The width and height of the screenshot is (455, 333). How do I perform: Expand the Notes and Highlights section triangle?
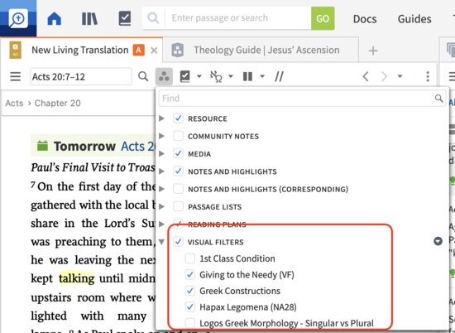(x=161, y=171)
